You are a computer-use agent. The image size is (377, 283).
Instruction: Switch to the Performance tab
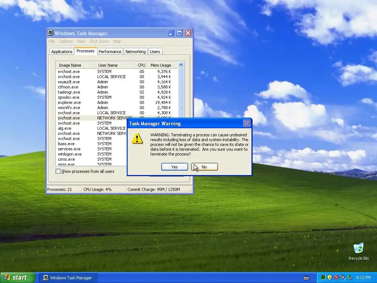[x=110, y=52]
